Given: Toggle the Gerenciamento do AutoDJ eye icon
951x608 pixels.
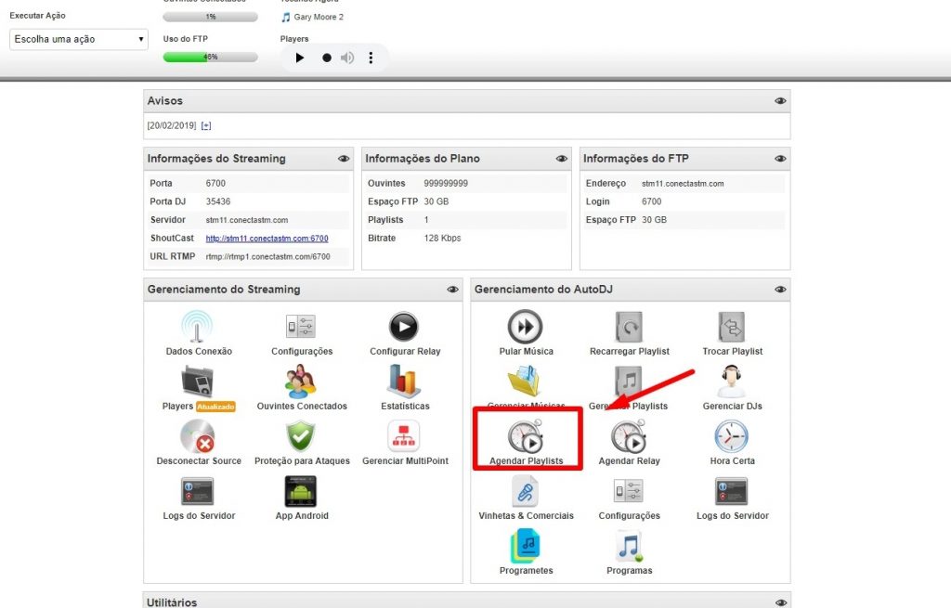Looking at the screenshot, I should (x=780, y=290).
